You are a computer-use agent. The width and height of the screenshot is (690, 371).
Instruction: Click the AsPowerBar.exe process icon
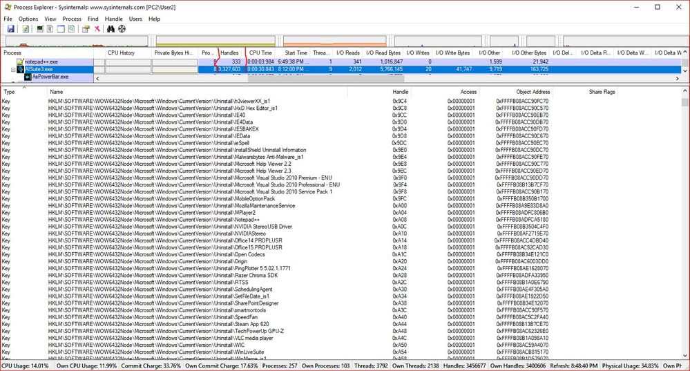click(28, 77)
